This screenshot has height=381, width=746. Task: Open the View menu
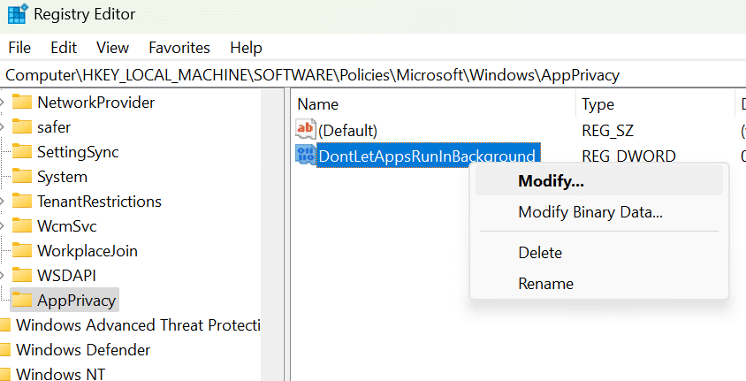click(x=112, y=48)
